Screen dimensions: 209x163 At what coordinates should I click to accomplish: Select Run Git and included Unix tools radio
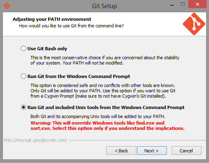tap(23, 107)
